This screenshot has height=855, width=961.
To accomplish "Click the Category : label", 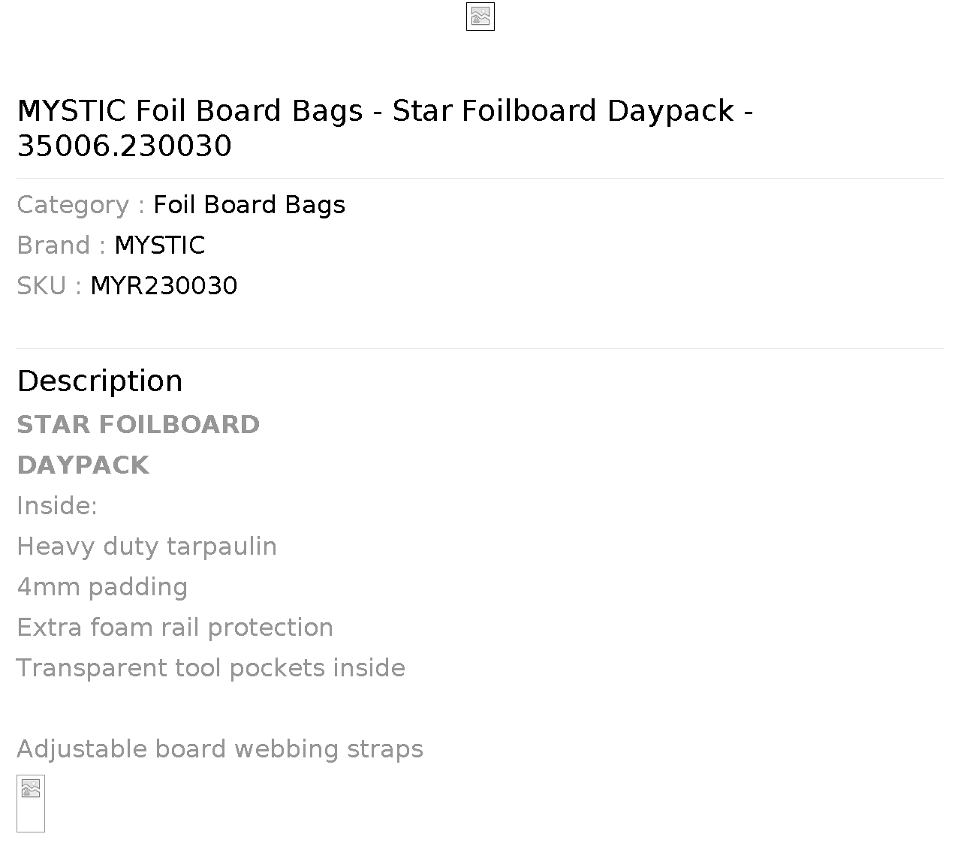I will coord(81,205).
